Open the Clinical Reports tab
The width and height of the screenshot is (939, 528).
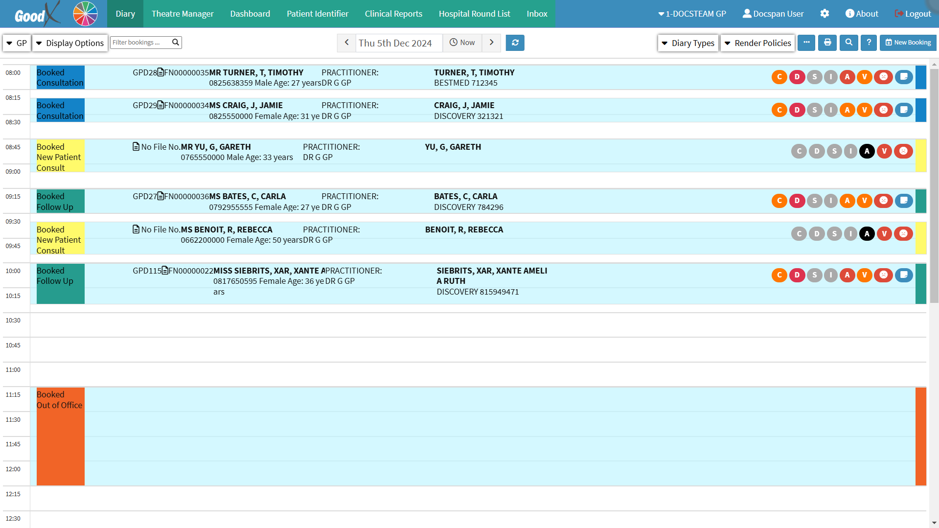[x=393, y=14]
